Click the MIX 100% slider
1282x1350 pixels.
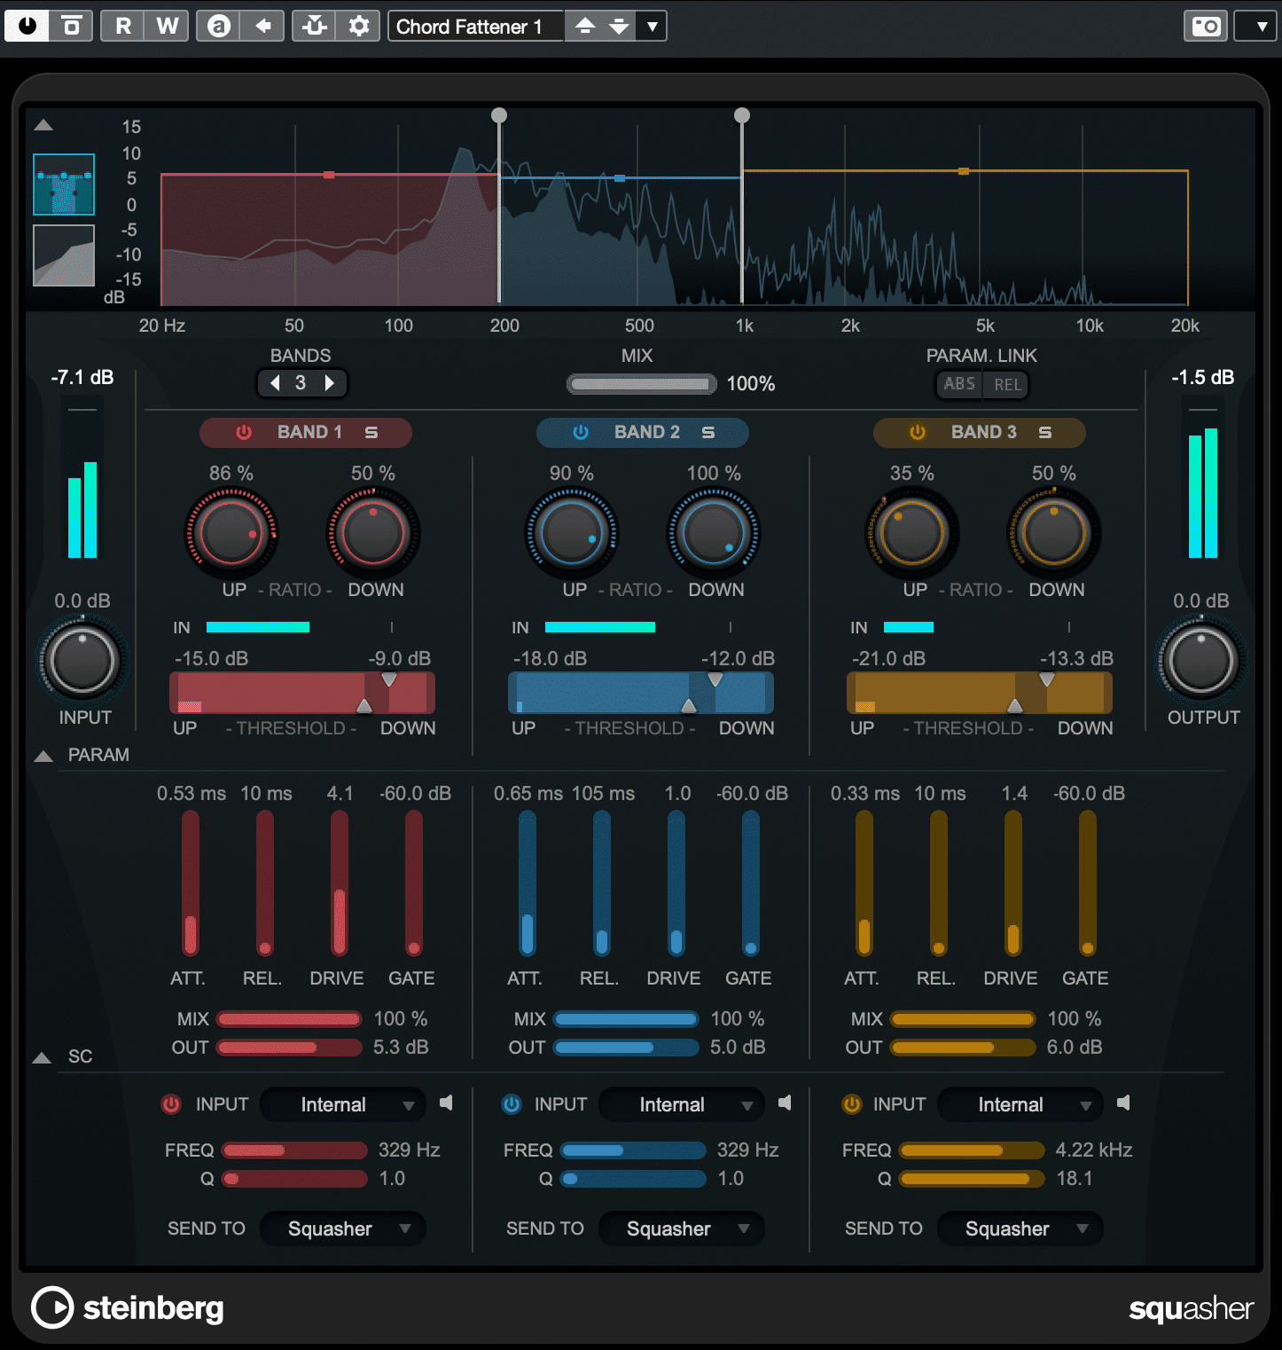[641, 383]
